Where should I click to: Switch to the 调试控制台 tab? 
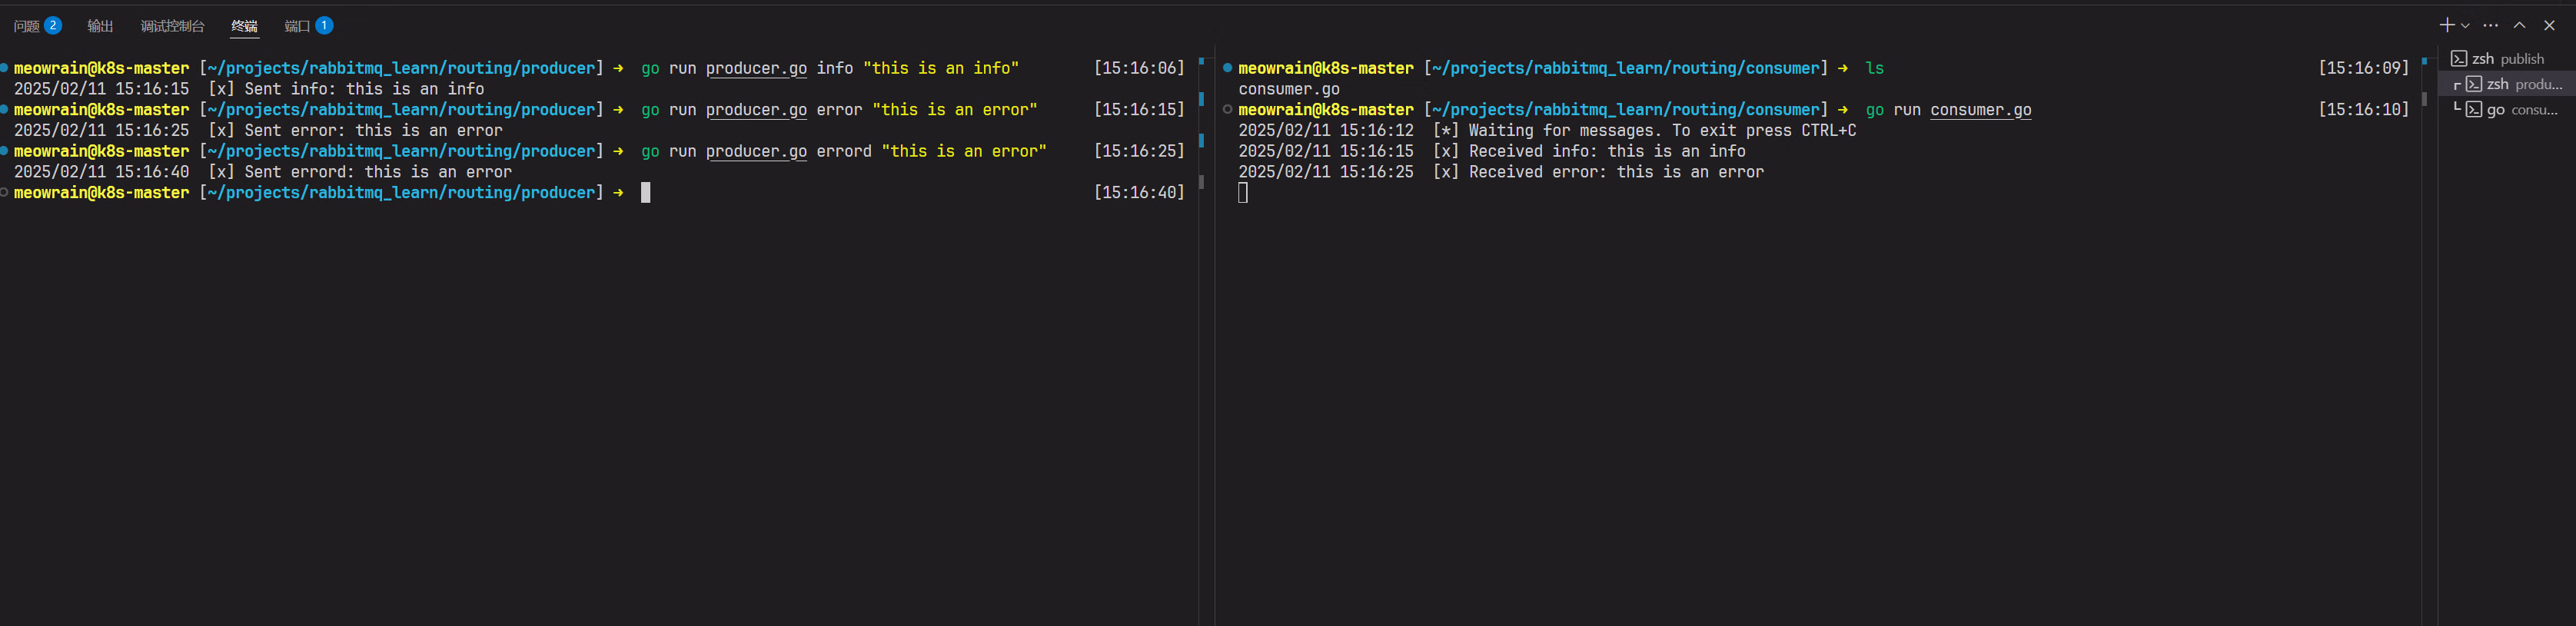(172, 26)
